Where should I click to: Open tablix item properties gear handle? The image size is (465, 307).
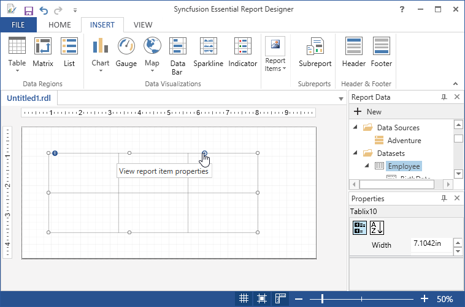205,153
